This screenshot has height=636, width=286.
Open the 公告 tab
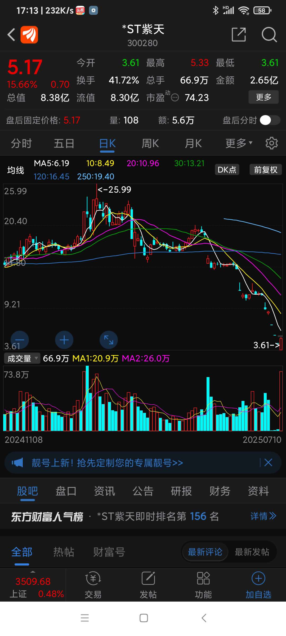coord(143,491)
